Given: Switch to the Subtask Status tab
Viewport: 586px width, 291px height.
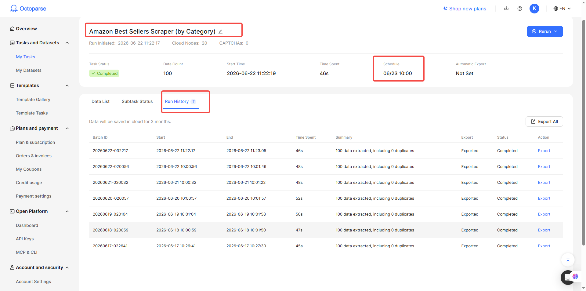Looking at the screenshot, I should [137, 101].
